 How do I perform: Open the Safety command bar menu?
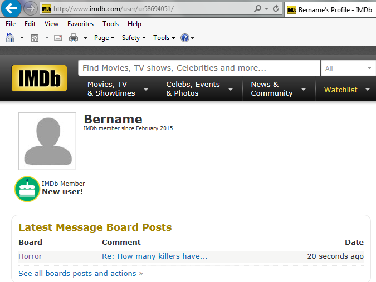click(x=134, y=38)
